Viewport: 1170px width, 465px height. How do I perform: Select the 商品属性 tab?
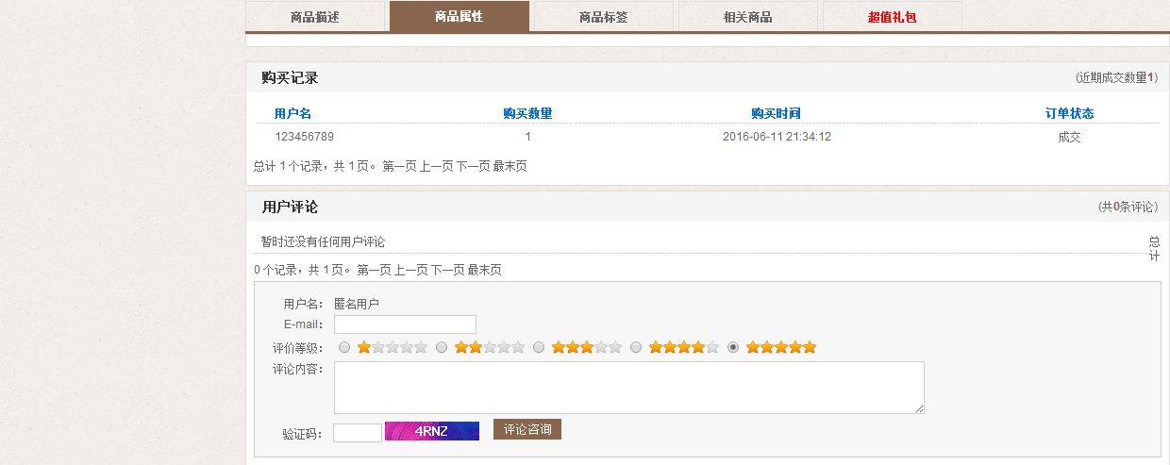coord(460,17)
